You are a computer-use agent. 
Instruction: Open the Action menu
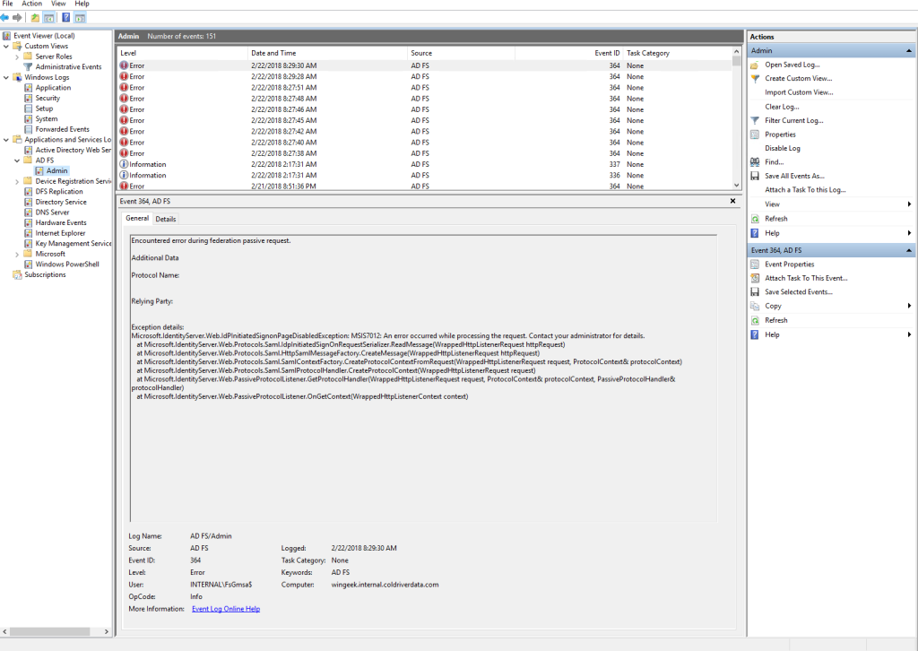(31, 4)
